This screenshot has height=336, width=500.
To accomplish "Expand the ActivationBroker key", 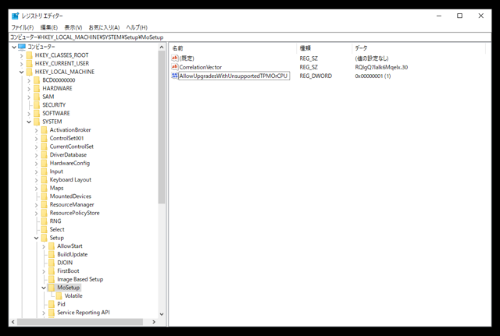I will (37, 130).
